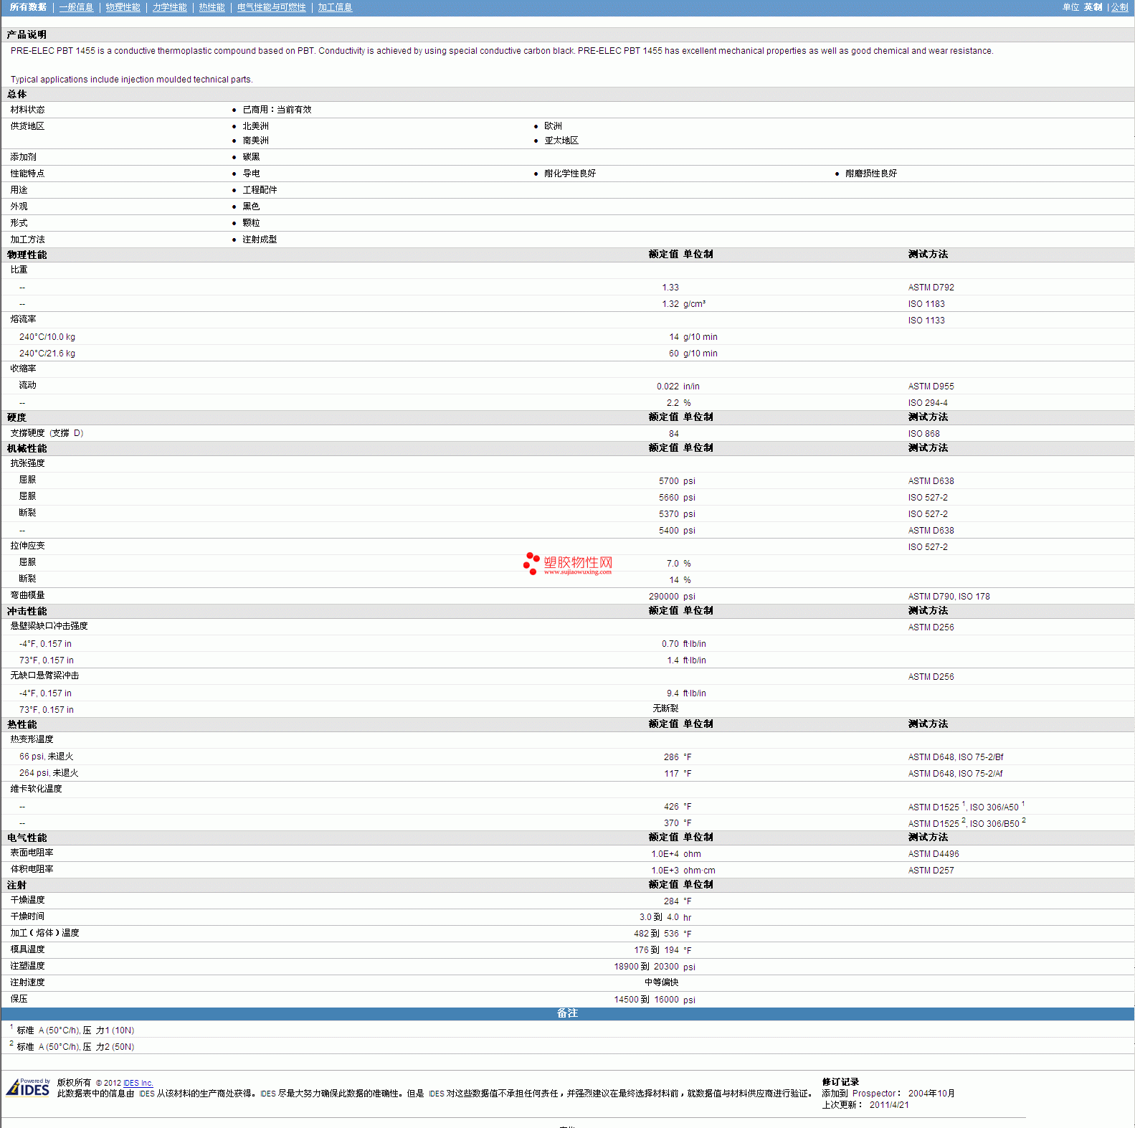This screenshot has height=1128, width=1135.
Task: Open 电气性能与可燃性 tab link
Action: [271, 7]
